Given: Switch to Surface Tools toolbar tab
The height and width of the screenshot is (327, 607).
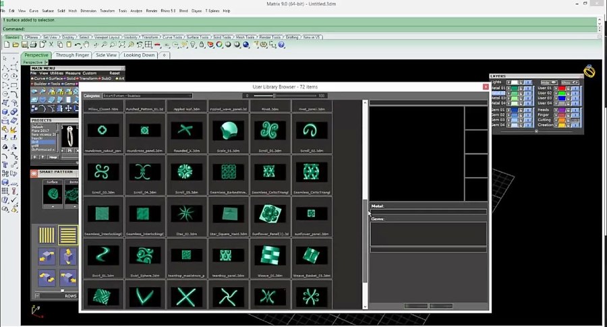Looking at the screenshot, I should click(198, 37).
